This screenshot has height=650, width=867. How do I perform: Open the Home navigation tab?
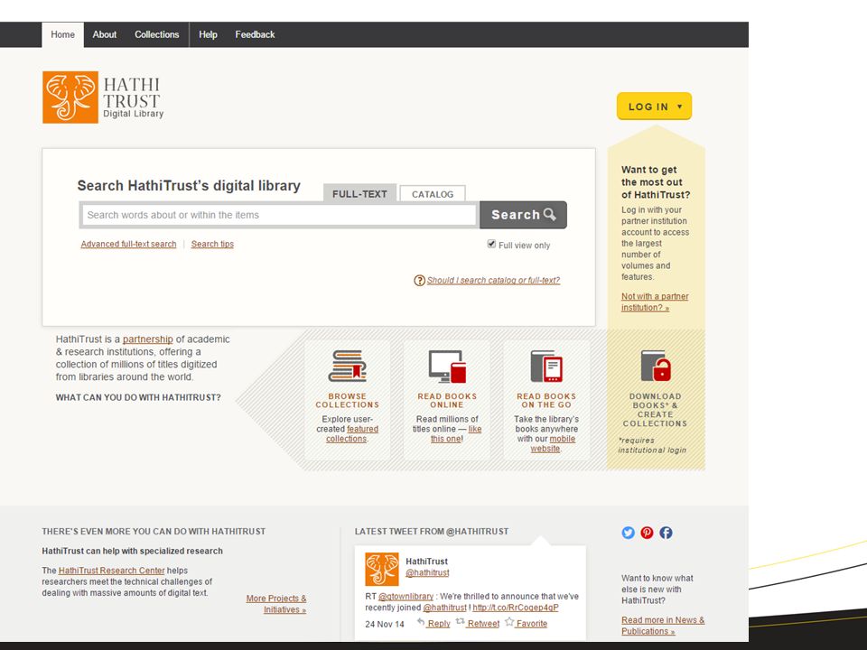(62, 34)
